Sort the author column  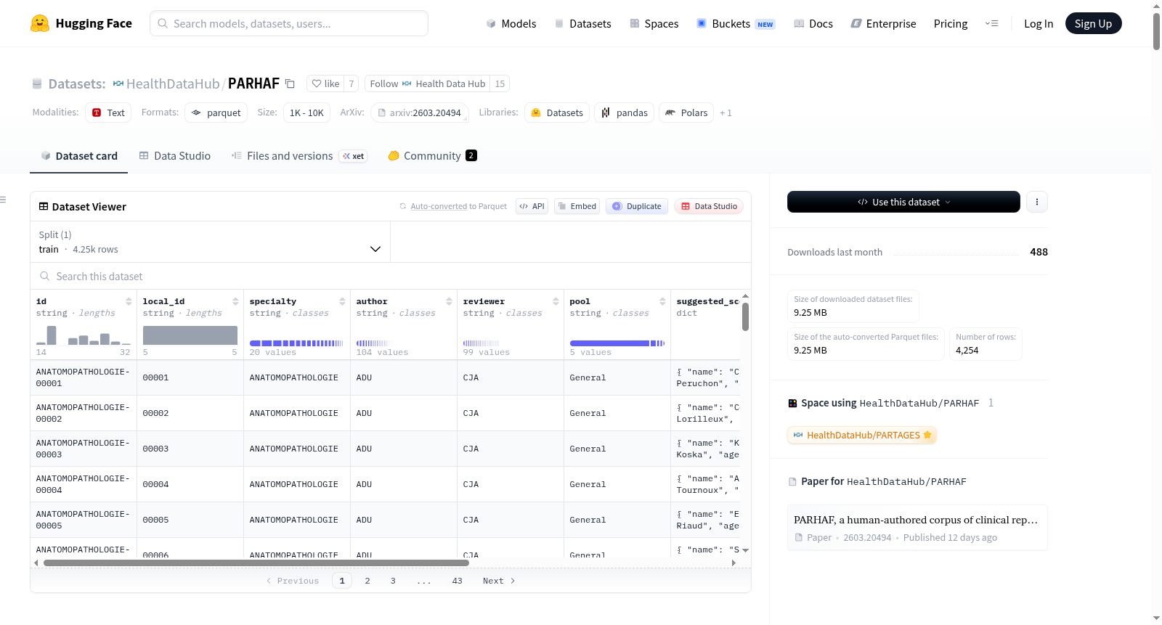click(449, 301)
